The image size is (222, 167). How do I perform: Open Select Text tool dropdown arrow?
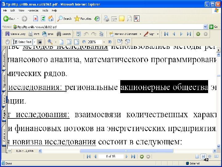[34, 42]
